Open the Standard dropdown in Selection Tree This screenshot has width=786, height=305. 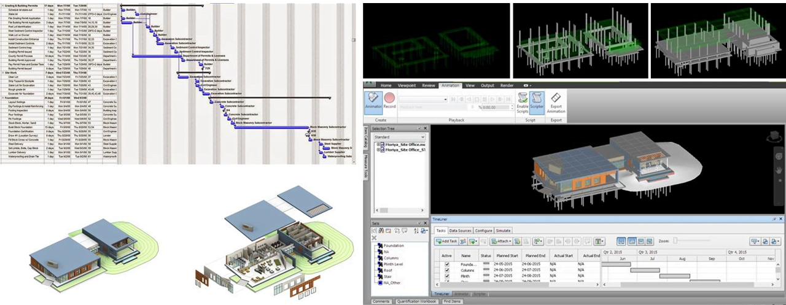[398, 137]
